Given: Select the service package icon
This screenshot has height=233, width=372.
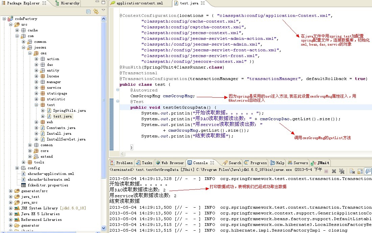Looking at the screenshot, I should (43, 88).
